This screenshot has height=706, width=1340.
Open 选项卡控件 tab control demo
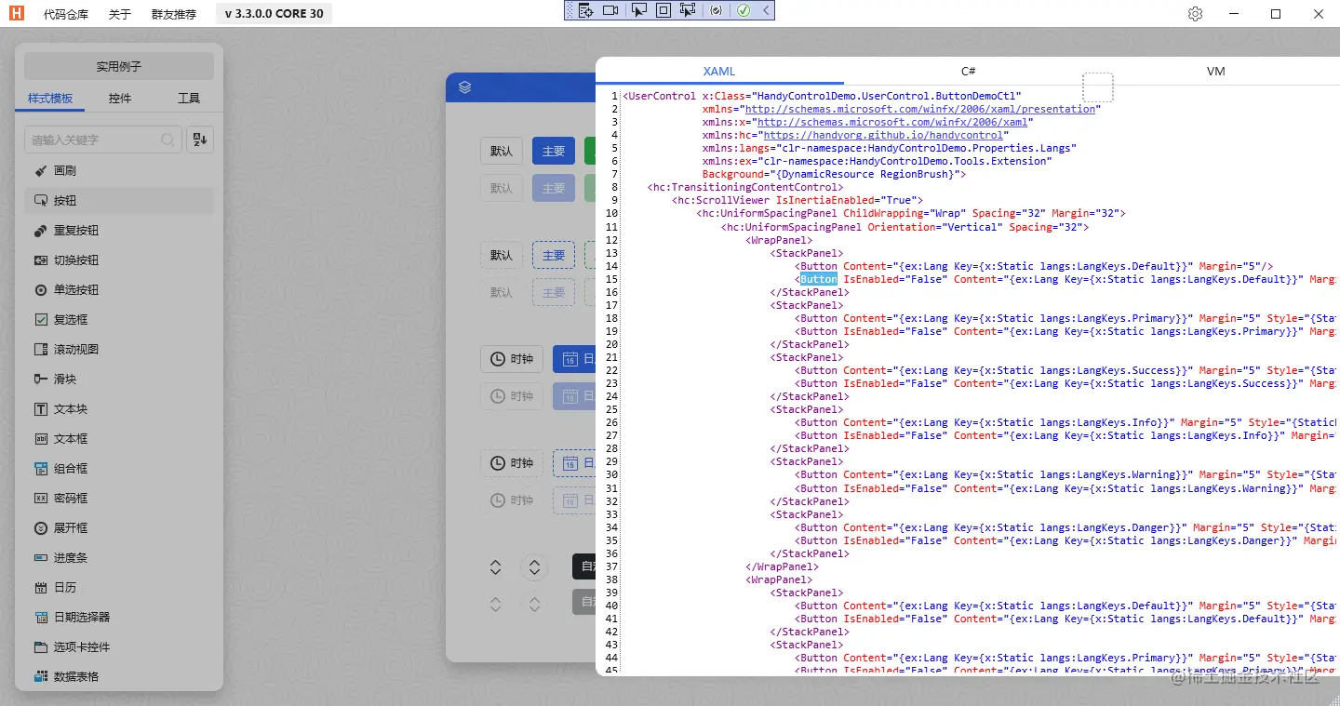point(119,647)
